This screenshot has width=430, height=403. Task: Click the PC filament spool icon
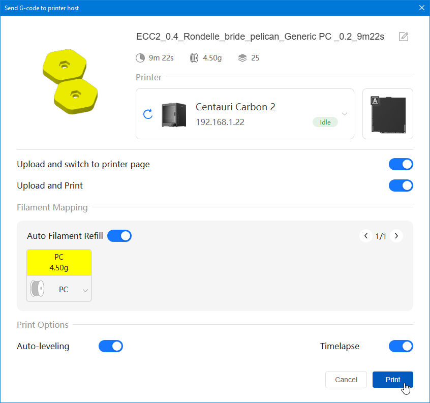pos(37,289)
